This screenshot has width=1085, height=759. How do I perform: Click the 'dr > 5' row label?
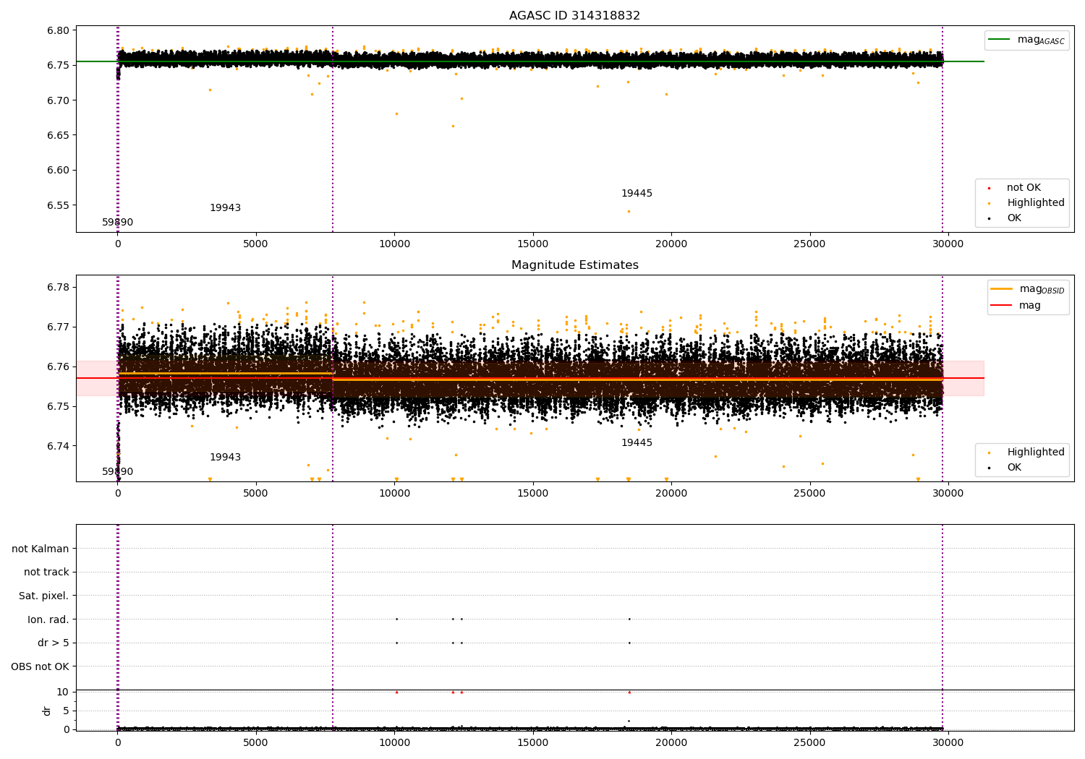(x=54, y=643)
